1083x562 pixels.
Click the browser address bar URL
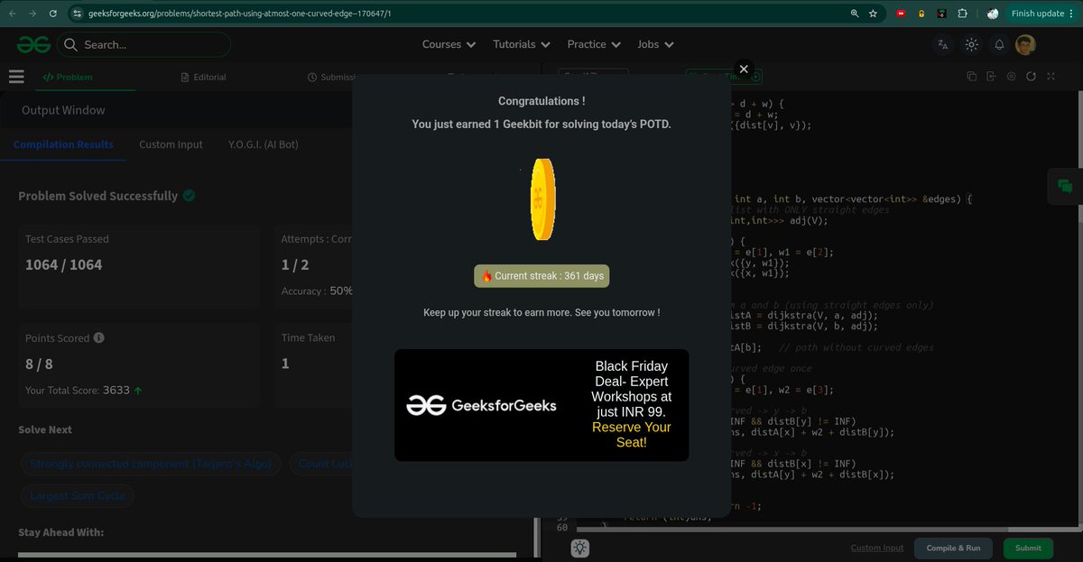(240, 14)
